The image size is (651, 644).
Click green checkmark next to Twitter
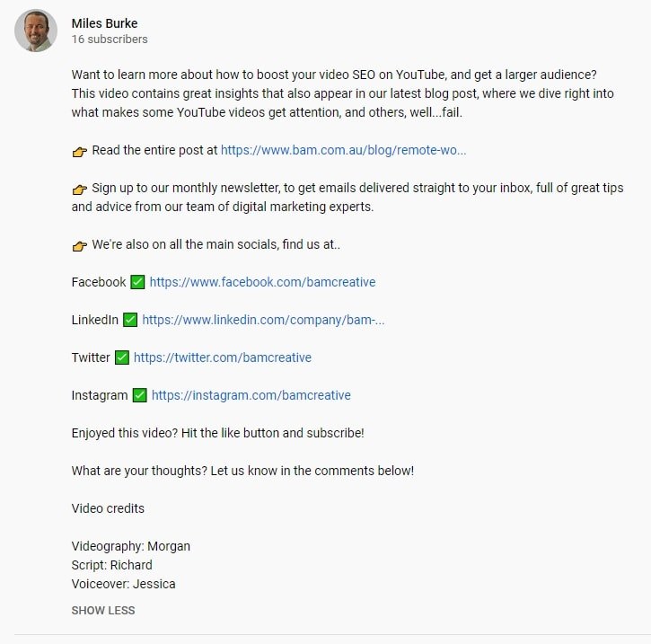click(121, 357)
